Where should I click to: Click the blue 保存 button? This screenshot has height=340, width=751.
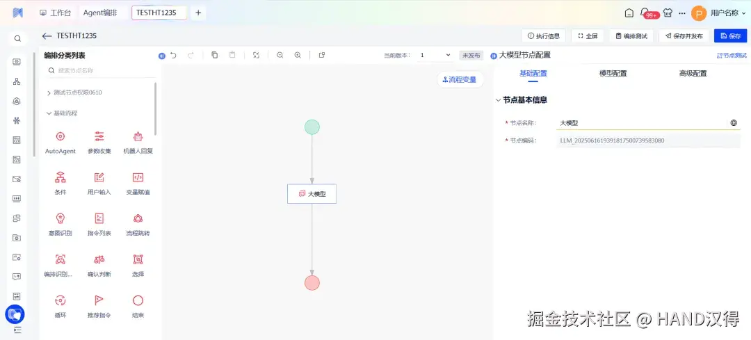pyautogui.click(x=730, y=36)
